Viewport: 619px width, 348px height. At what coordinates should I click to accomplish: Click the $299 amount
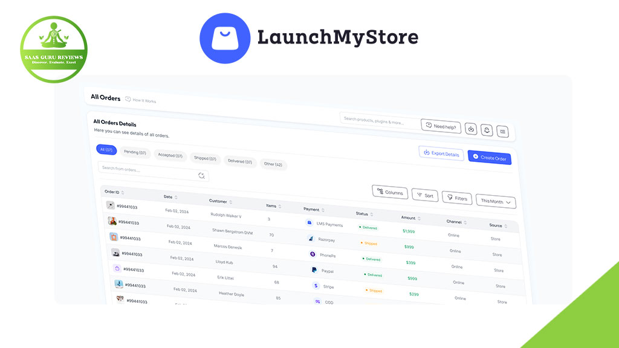click(x=413, y=294)
